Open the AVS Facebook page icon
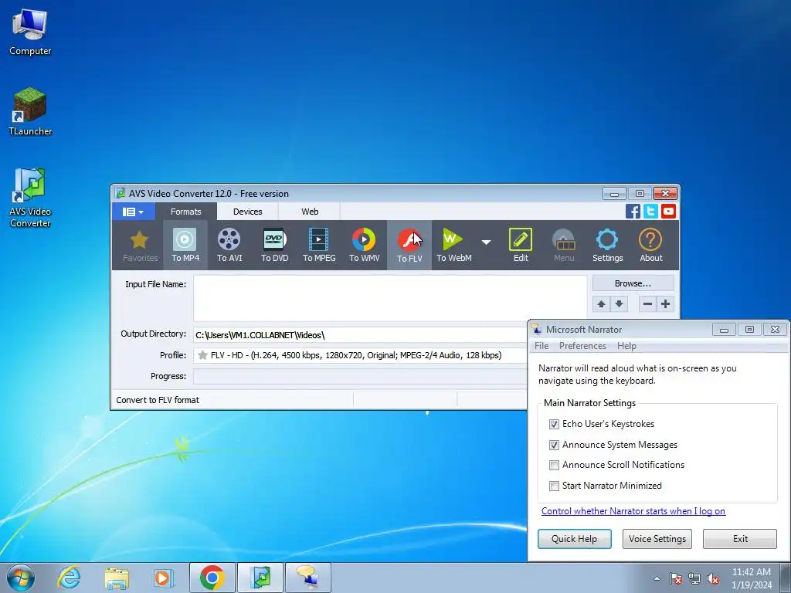791x593 pixels. coord(633,211)
